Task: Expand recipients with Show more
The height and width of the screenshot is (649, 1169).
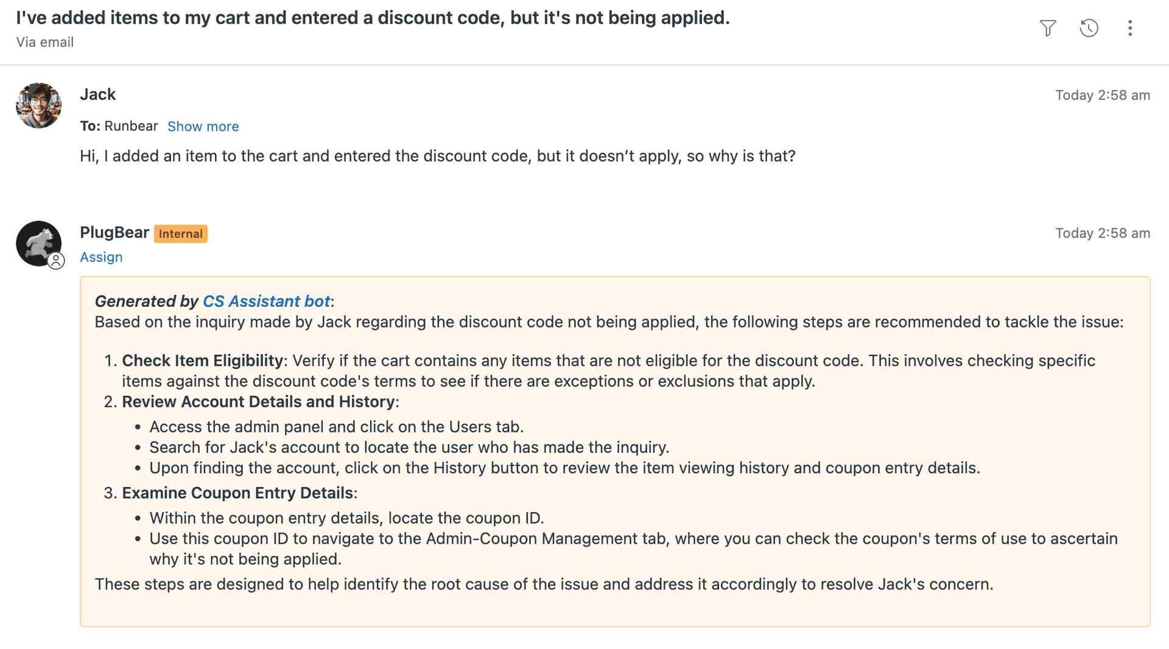Action: [x=203, y=127]
